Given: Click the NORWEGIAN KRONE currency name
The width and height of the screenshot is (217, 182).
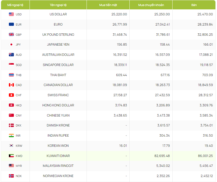Looking at the screenshot, I should [x=58, y=176].
